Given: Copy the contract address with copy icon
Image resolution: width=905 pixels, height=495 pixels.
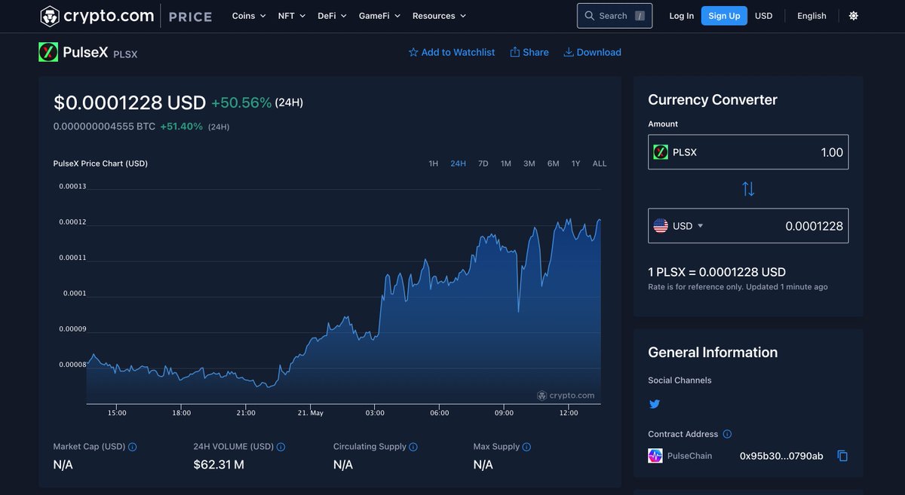Looking at the screenshot, I should [843, 456].
